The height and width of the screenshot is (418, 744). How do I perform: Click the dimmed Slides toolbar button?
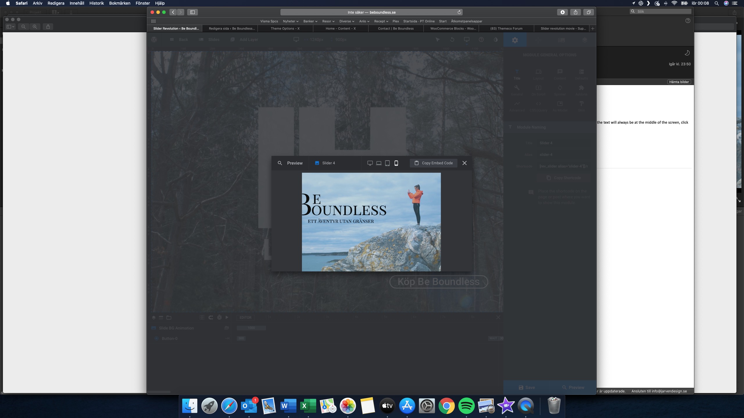coord(209,39)
